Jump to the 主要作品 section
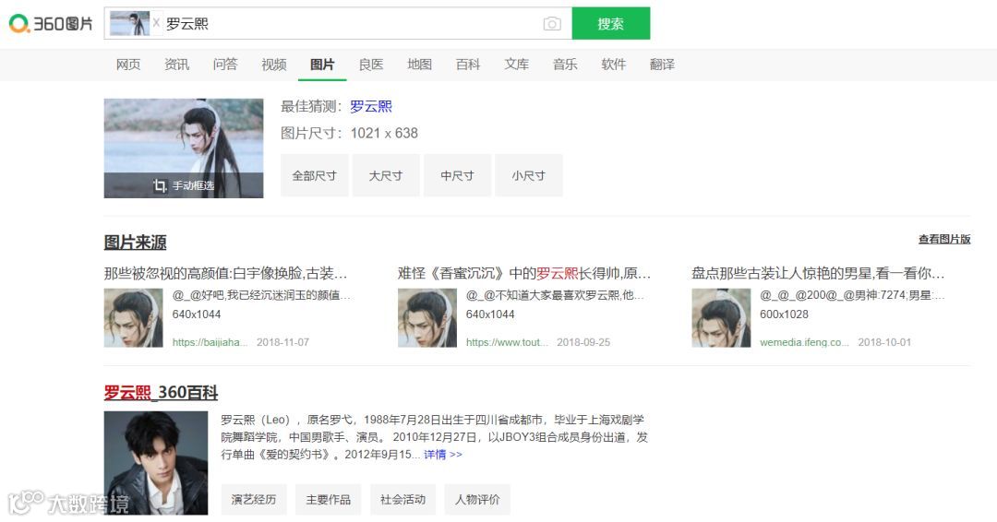The height and width of the screenshot is (522, 997). pos(328,499)
